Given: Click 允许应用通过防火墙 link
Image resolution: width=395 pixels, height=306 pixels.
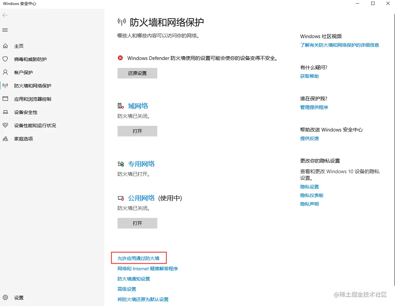Looking at the screenshot, I should (138, 258).
